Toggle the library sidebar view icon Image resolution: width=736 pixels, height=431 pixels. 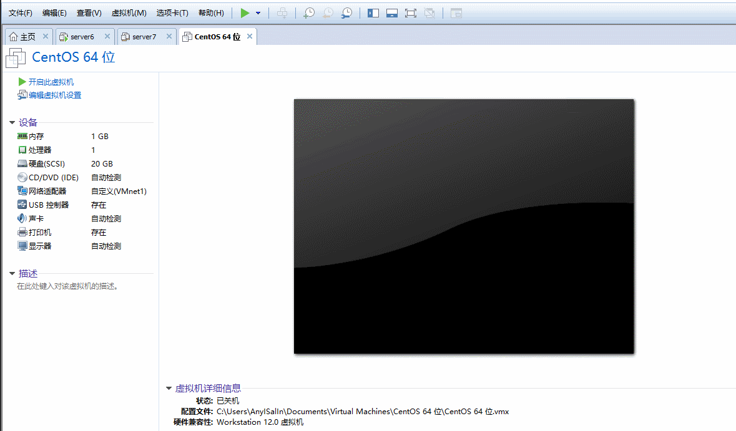373,13
